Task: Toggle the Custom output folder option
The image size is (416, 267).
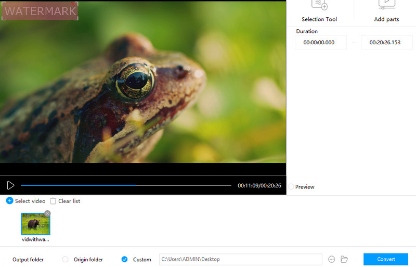Action: pos(124,259)
